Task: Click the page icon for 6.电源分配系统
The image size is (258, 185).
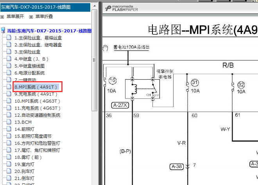Action: point(9,73)
